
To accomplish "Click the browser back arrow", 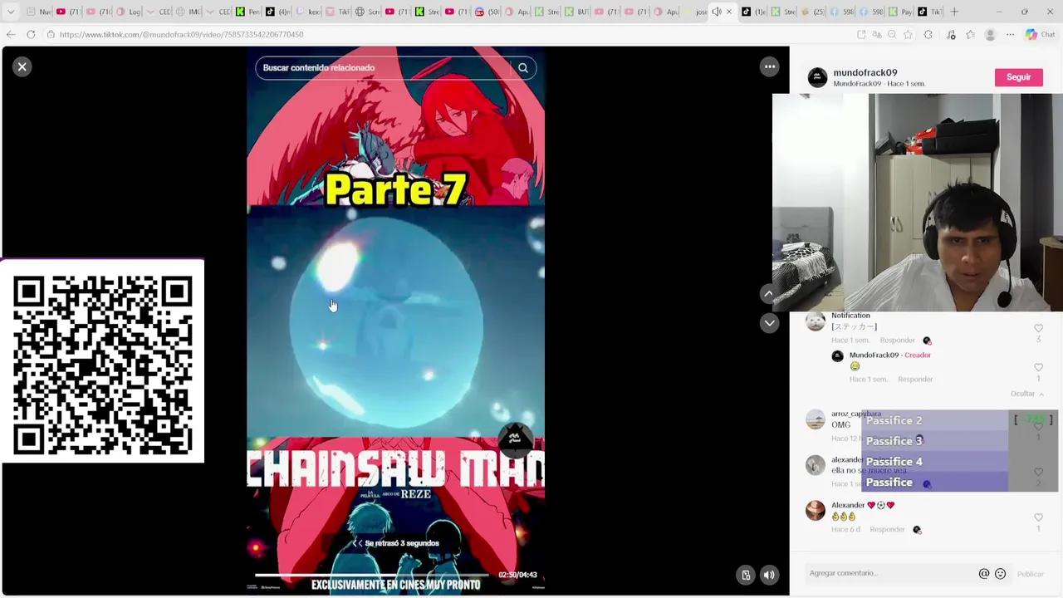I will [11, 34].
